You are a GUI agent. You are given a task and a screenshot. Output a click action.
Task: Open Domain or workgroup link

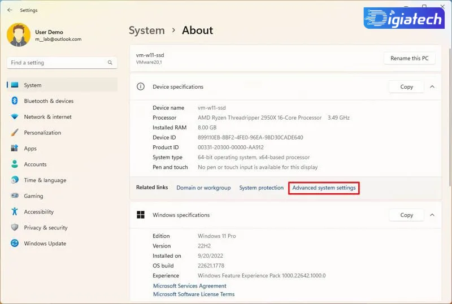tap(203, 188)
